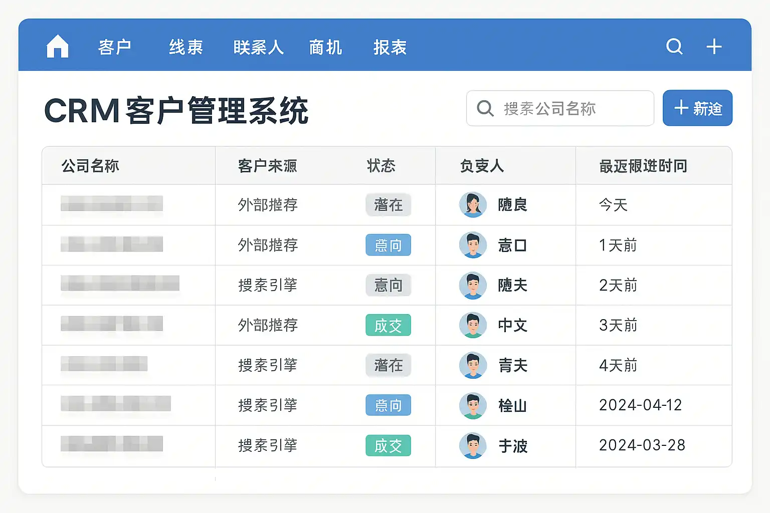Open the blurred company name in the 今天 row
Image resolution: width=770 pixels, height=513 pixels.
(x=112, y=204)
